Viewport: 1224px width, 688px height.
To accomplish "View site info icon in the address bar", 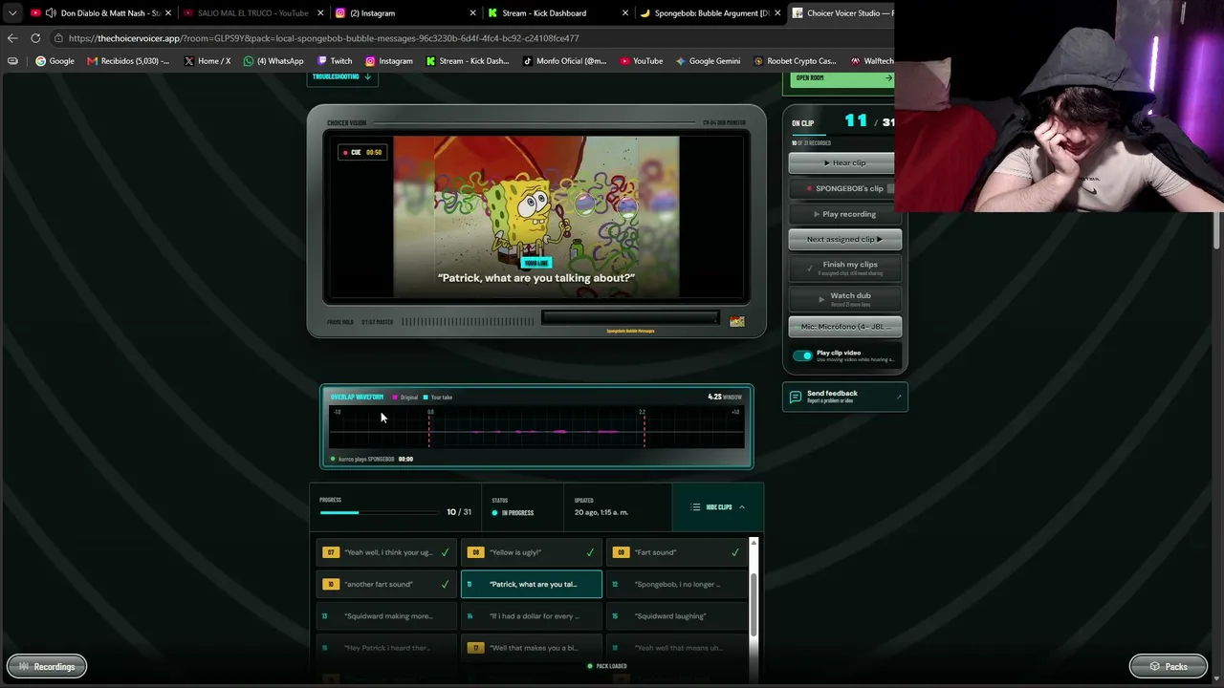I will [x=58, y=38].
